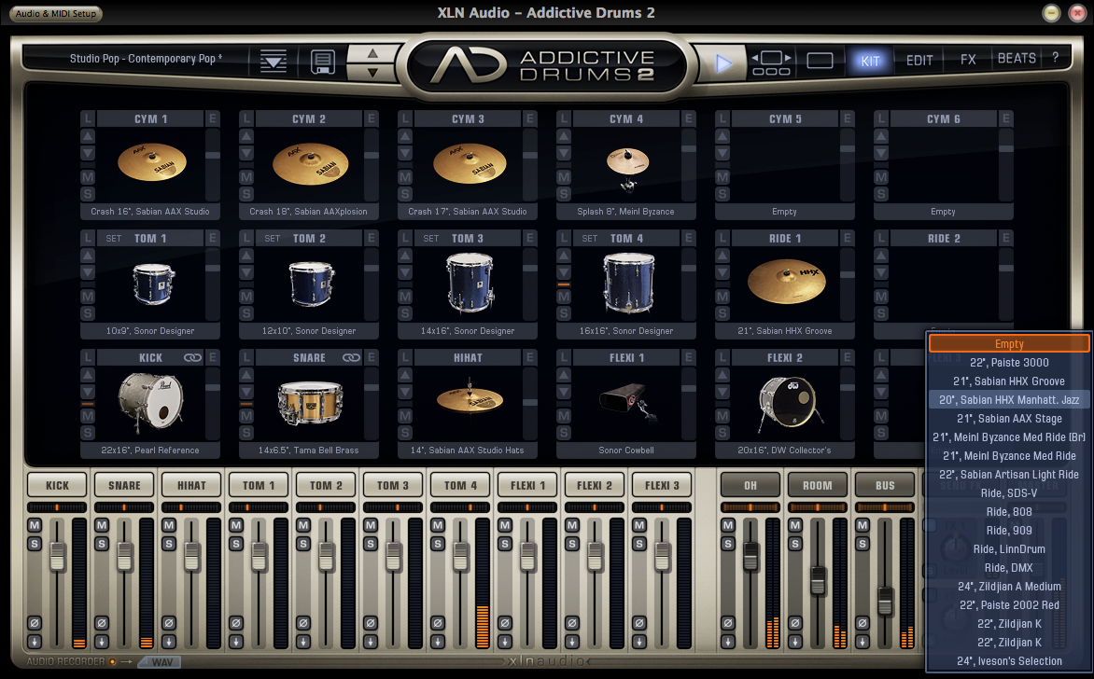Click the KICK mixer channel label
Screen dimensions: 1094x679
57,485
